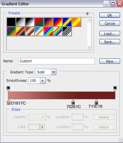Select the right opacity stop

point(115,89)
